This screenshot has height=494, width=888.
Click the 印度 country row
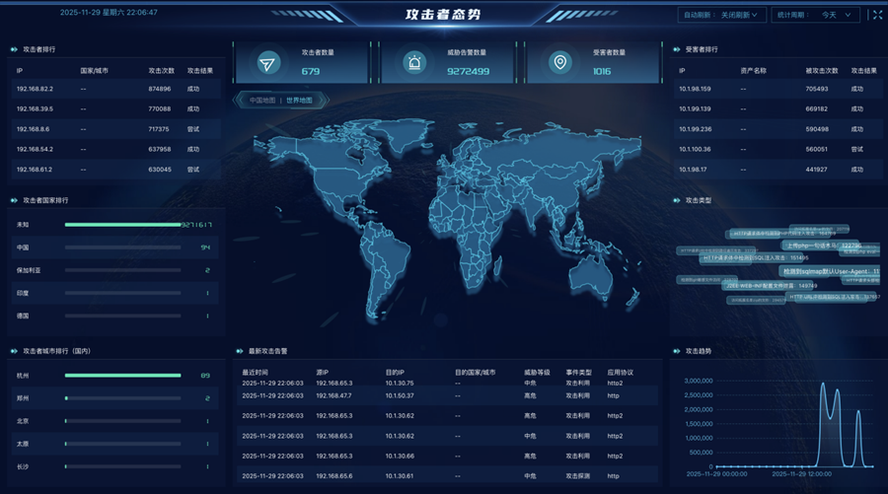pyautogui.click(x=115, y=293)
